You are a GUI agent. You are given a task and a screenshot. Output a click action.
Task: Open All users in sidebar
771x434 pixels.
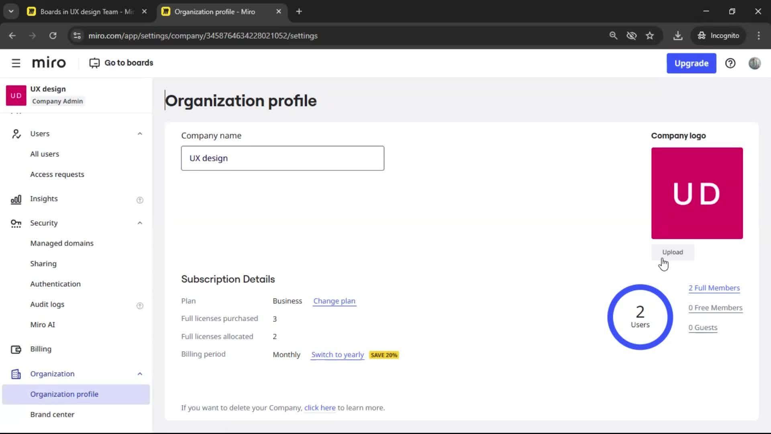coord(45,154)
